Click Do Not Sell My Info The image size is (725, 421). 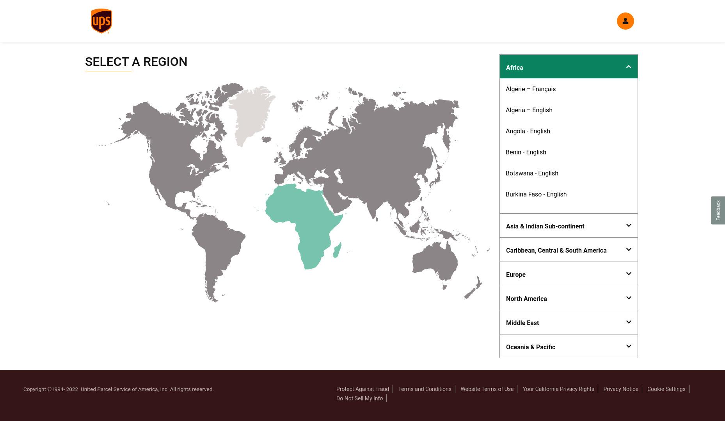pos(359,398)
